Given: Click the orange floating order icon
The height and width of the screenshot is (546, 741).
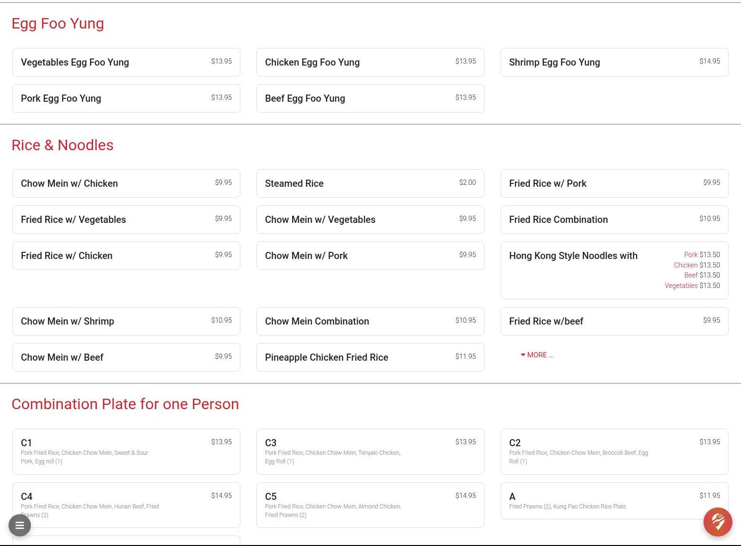Looking at the screenshot, I should tap(718, 522).
